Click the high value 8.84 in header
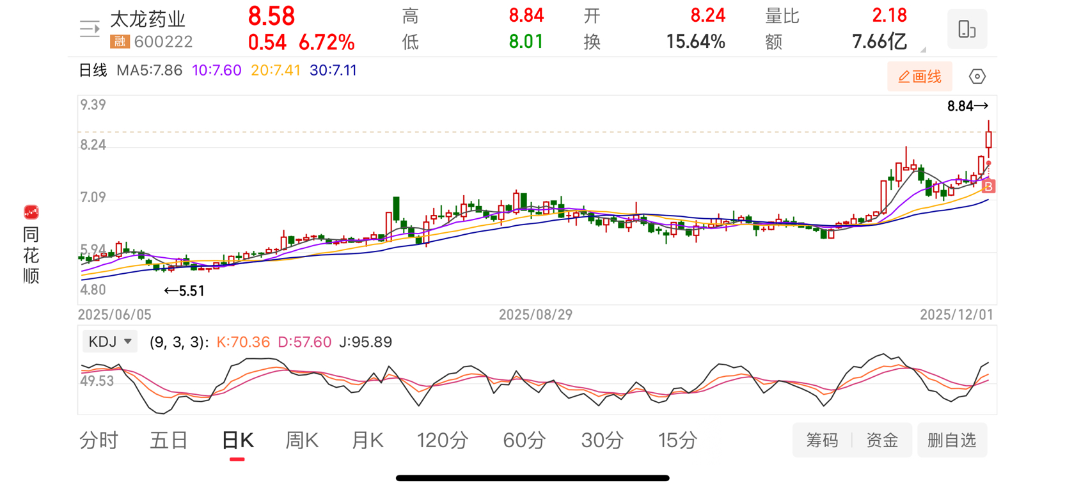Screen dimensions: 1065x492 pyautogui.click(x=526, y=15)
